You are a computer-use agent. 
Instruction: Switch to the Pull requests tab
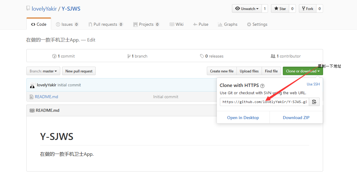[106, 24]
